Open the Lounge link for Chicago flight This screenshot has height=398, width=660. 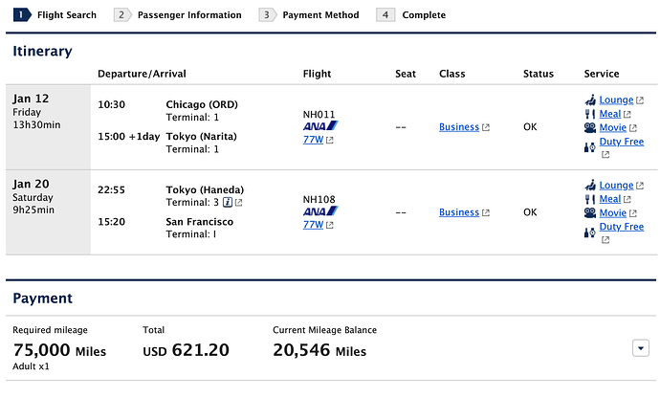[616, 99]
